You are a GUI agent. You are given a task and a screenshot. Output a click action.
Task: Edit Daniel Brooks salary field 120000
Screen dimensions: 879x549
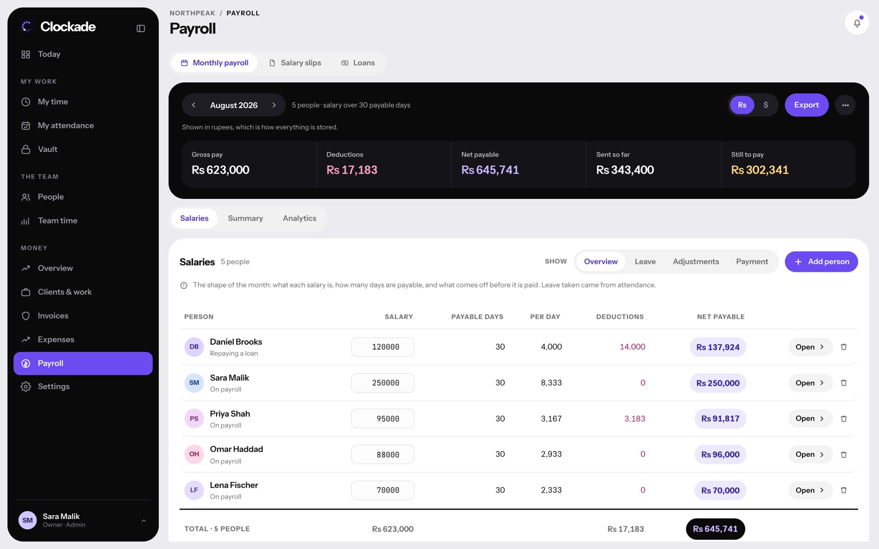click(382, 347)
